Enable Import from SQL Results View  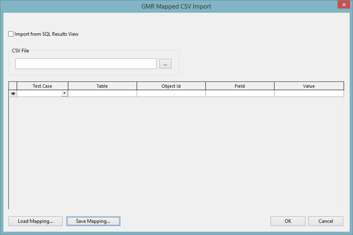[11, 34]
